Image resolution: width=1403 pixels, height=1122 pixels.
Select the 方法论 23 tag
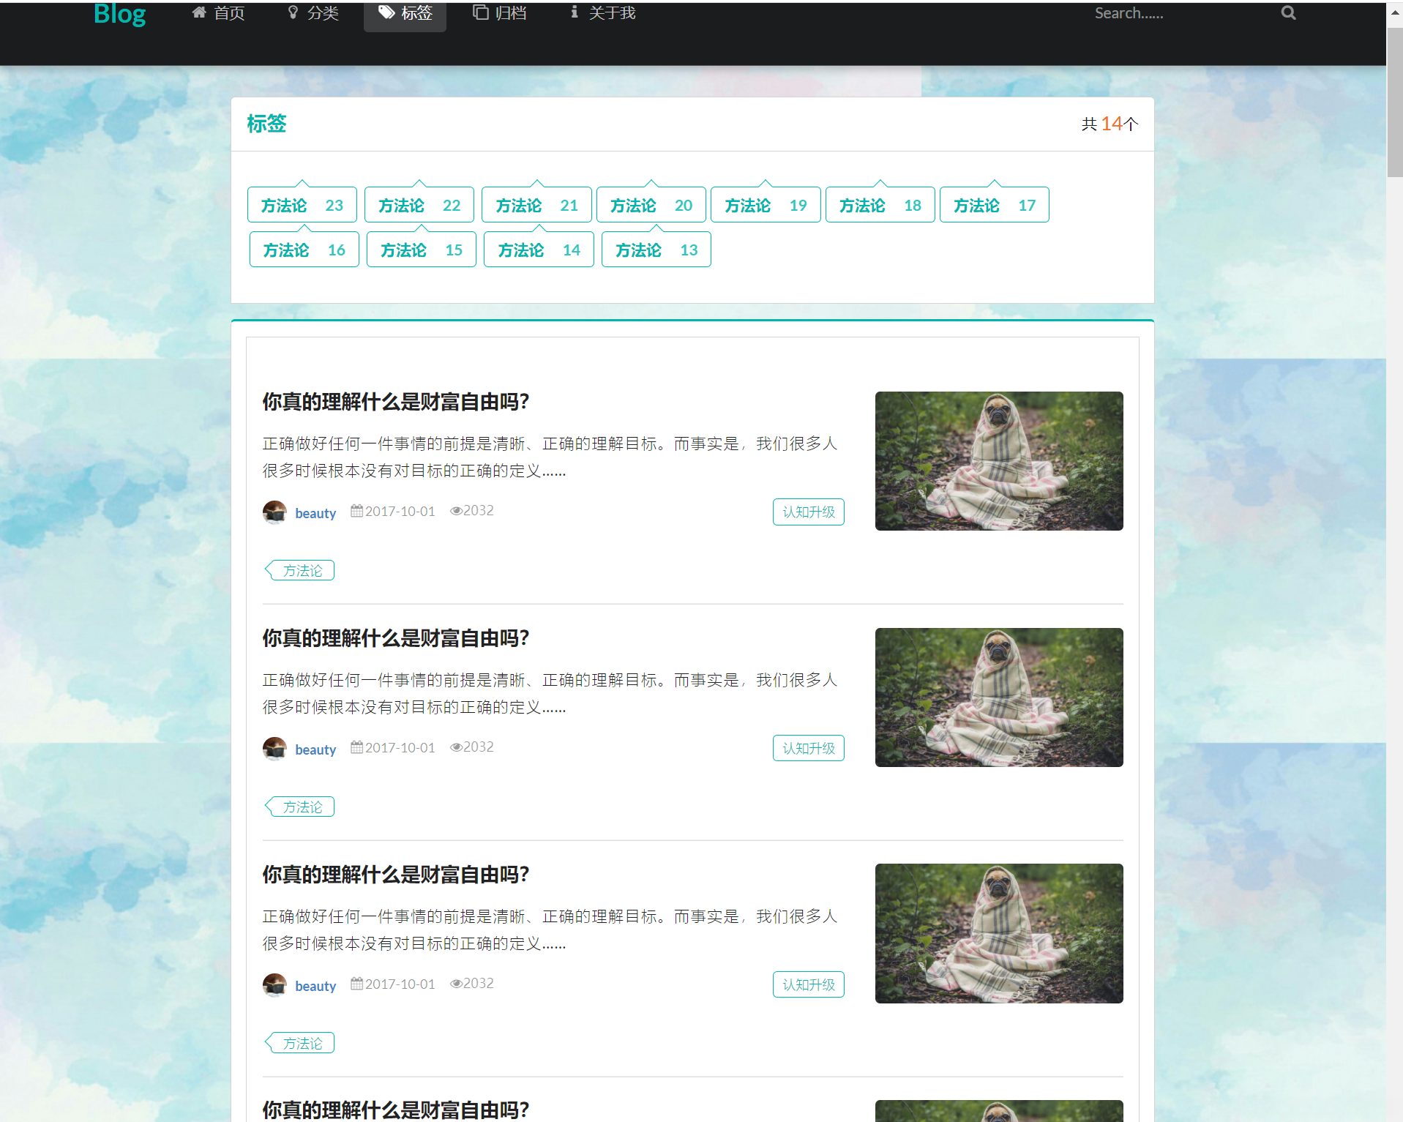tap(302, 204)
